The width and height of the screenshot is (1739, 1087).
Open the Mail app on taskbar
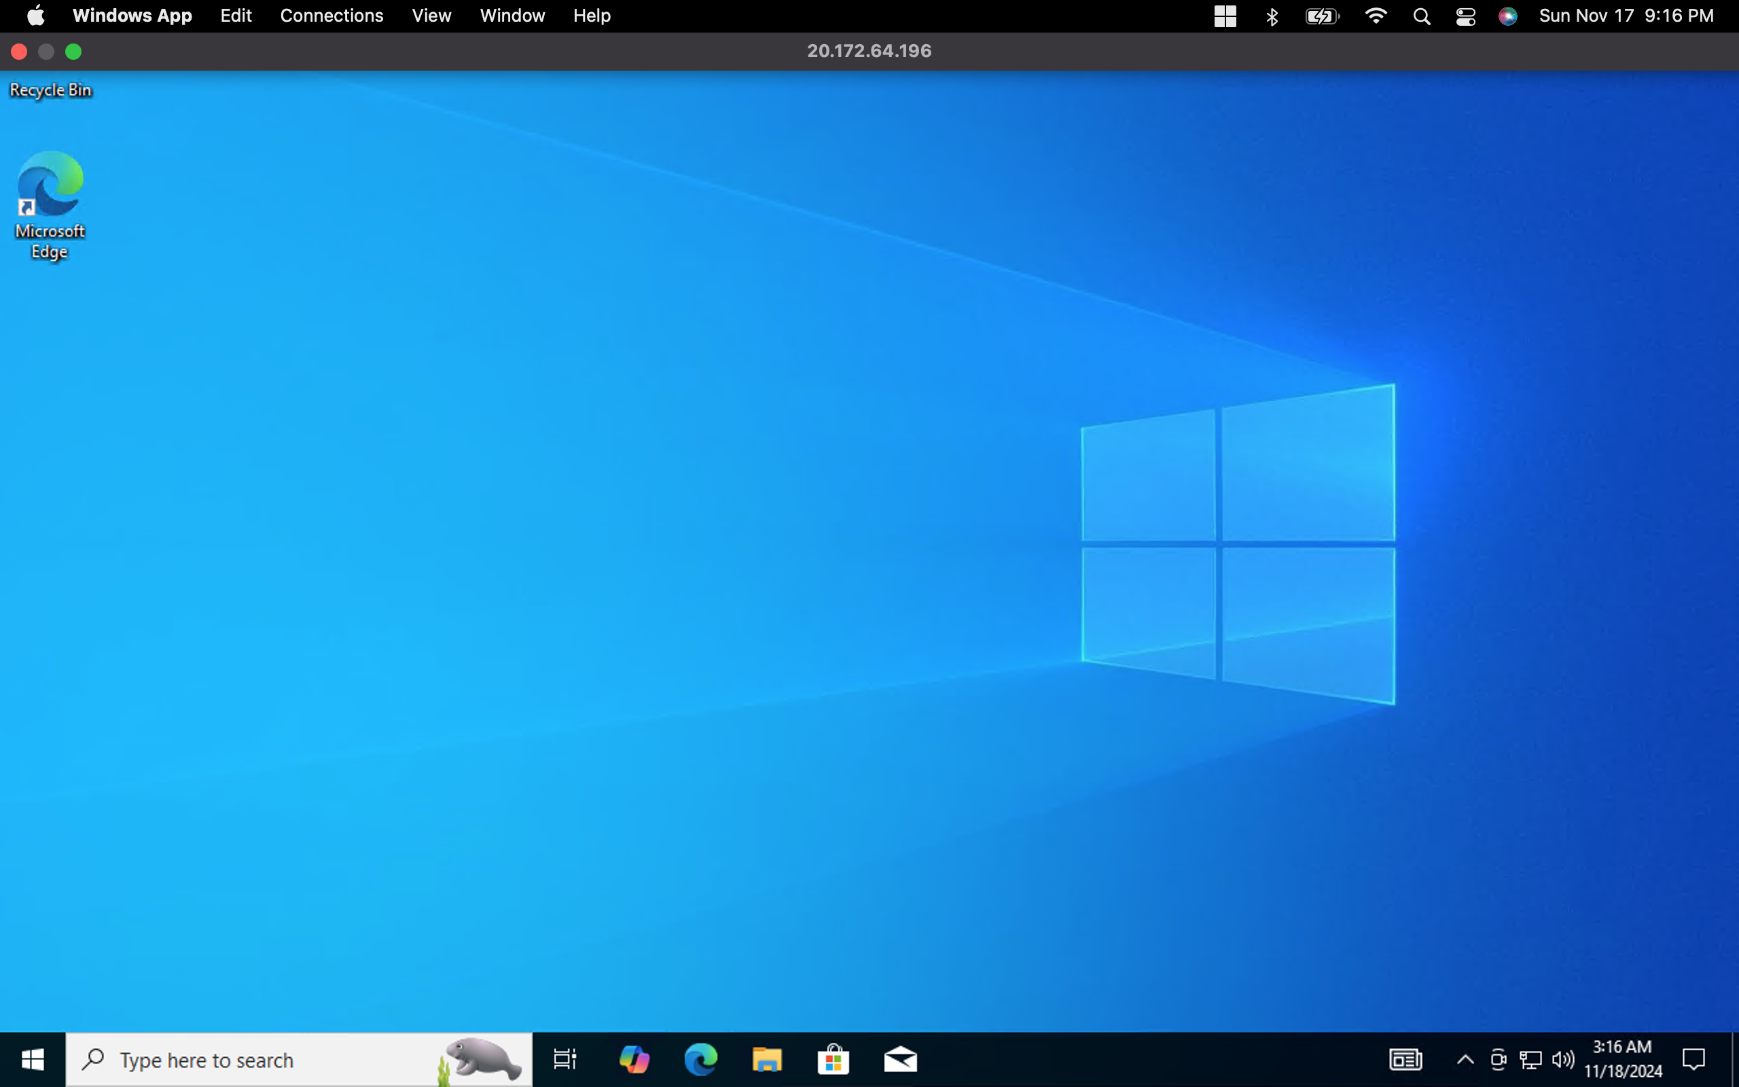(899, 1059)
